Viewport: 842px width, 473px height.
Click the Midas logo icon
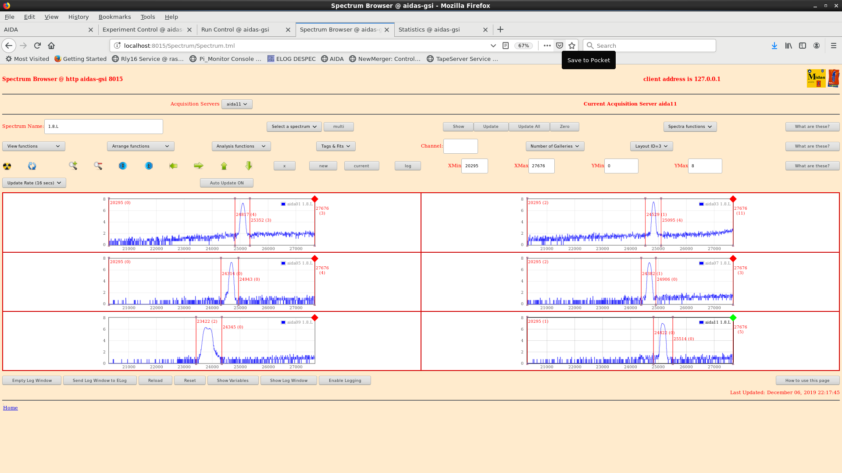point(816,78)
